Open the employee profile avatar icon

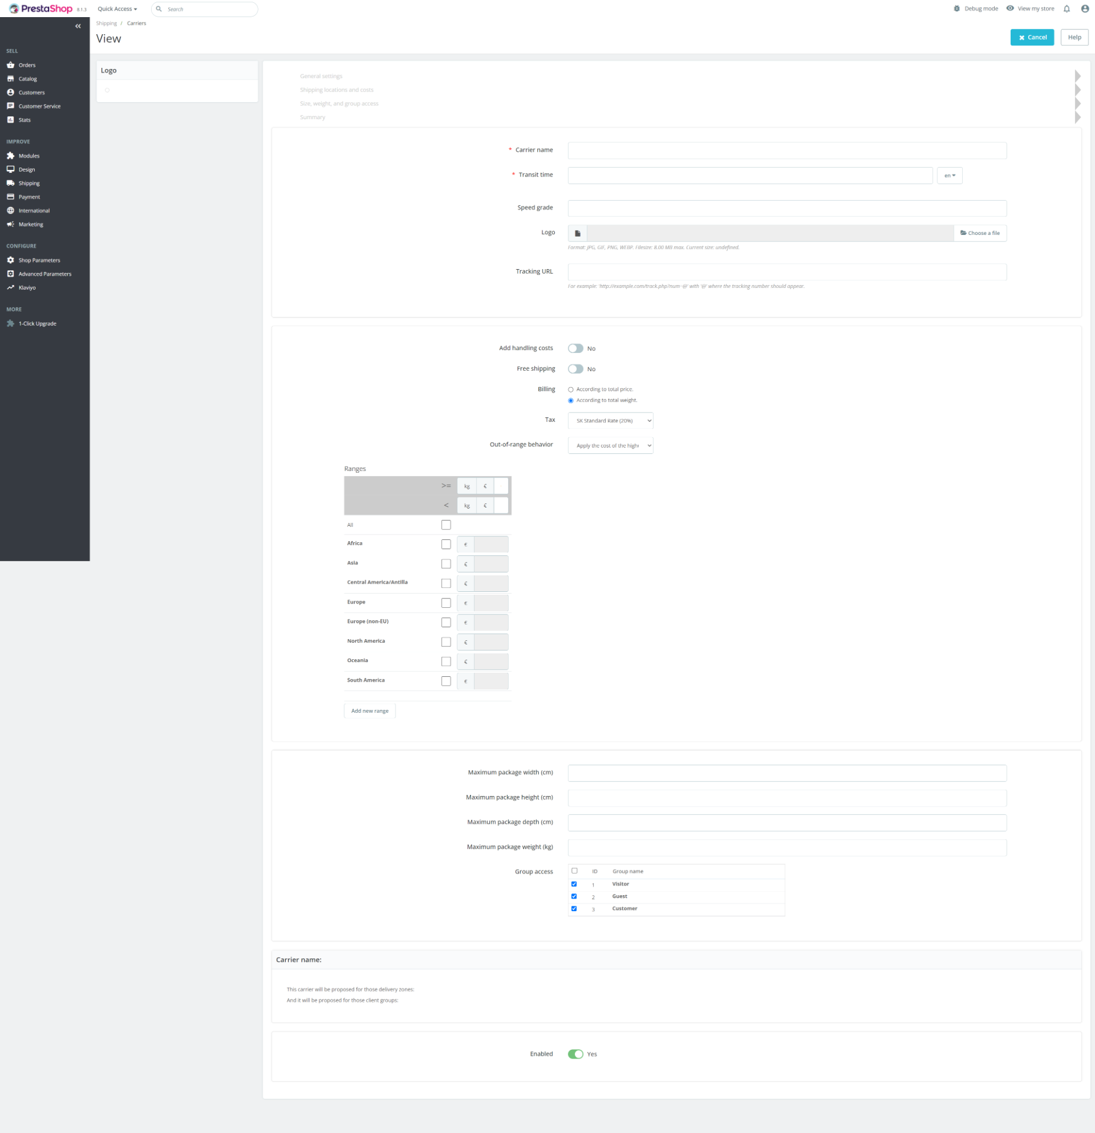(1085, 9)
